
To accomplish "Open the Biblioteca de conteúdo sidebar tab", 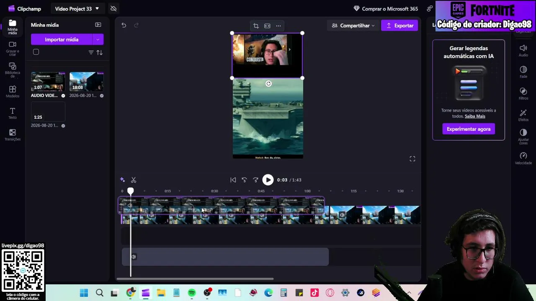I will coord(12,70).
